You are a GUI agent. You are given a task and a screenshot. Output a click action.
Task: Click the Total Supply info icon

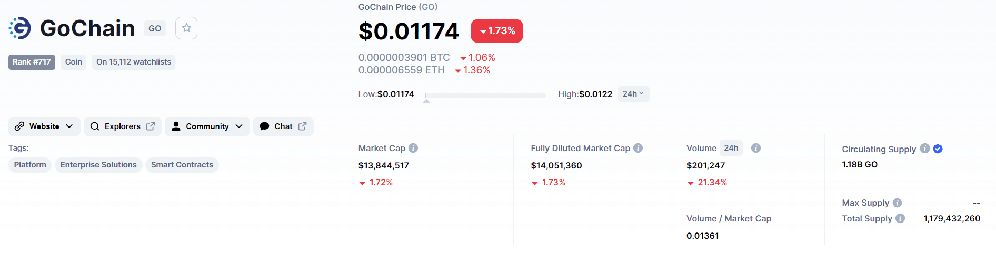pos(900,218)
